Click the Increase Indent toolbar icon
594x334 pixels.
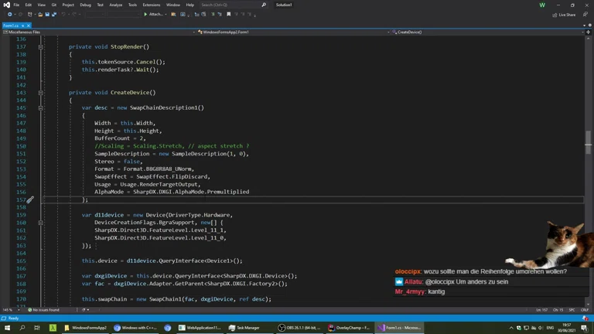point(204,15)
